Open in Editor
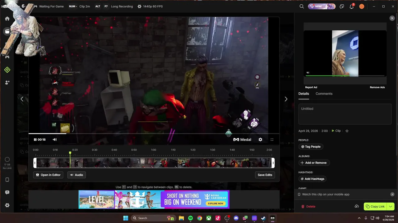 tap(48, 175)
